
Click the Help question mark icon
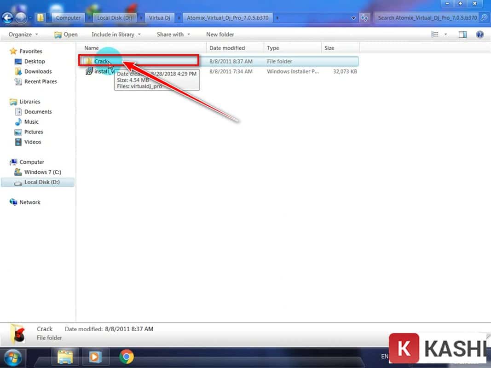coord(480,34)
